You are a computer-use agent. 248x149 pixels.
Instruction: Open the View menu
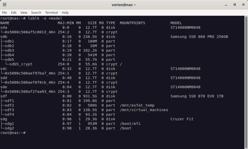tap(24, 13)
